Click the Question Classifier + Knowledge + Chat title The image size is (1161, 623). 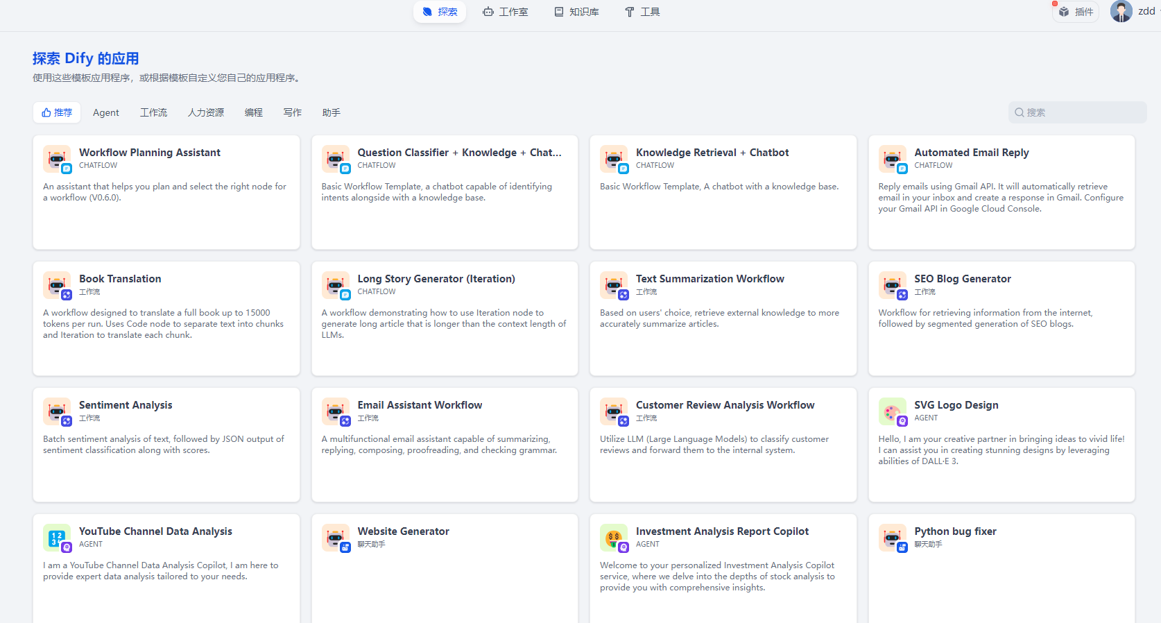460,153
